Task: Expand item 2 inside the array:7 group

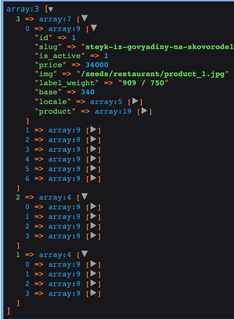Action: pyautogui.click(x=93, y=139)
